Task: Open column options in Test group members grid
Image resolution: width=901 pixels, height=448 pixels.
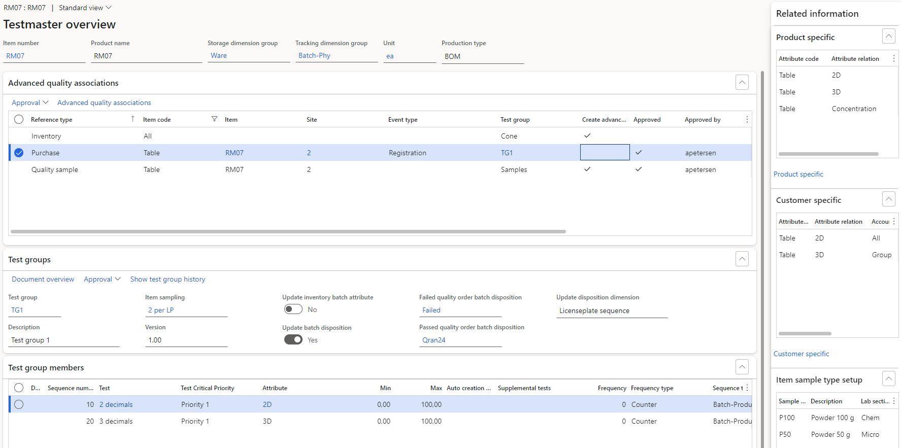Action: [747, 388]
